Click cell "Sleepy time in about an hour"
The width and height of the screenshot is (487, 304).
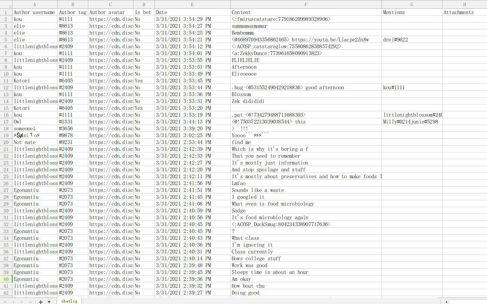coord(306,272)
